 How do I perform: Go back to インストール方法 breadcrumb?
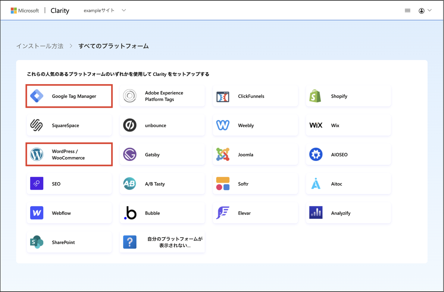tap(40, 46)
